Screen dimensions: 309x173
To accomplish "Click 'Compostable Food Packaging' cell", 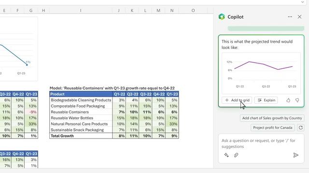I will [81, 106].
